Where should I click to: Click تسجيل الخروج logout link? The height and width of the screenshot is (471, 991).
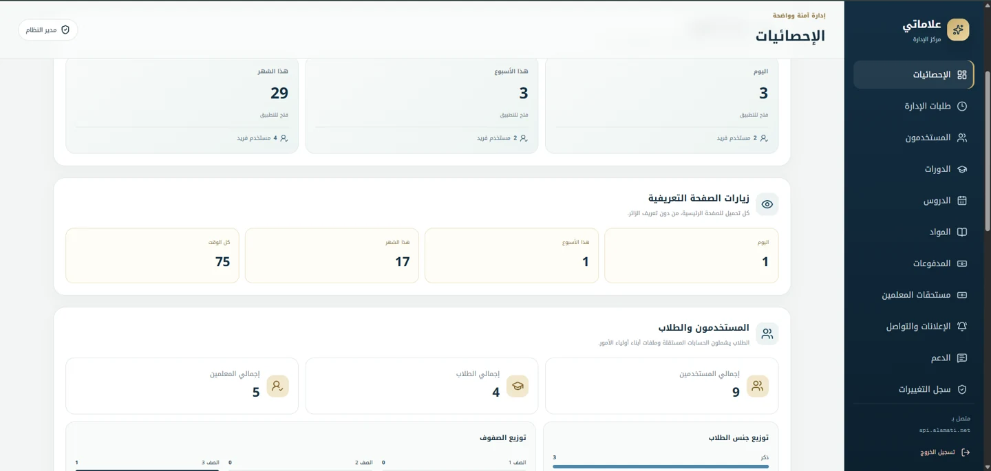pyautogui.click(x=945, y=452)
